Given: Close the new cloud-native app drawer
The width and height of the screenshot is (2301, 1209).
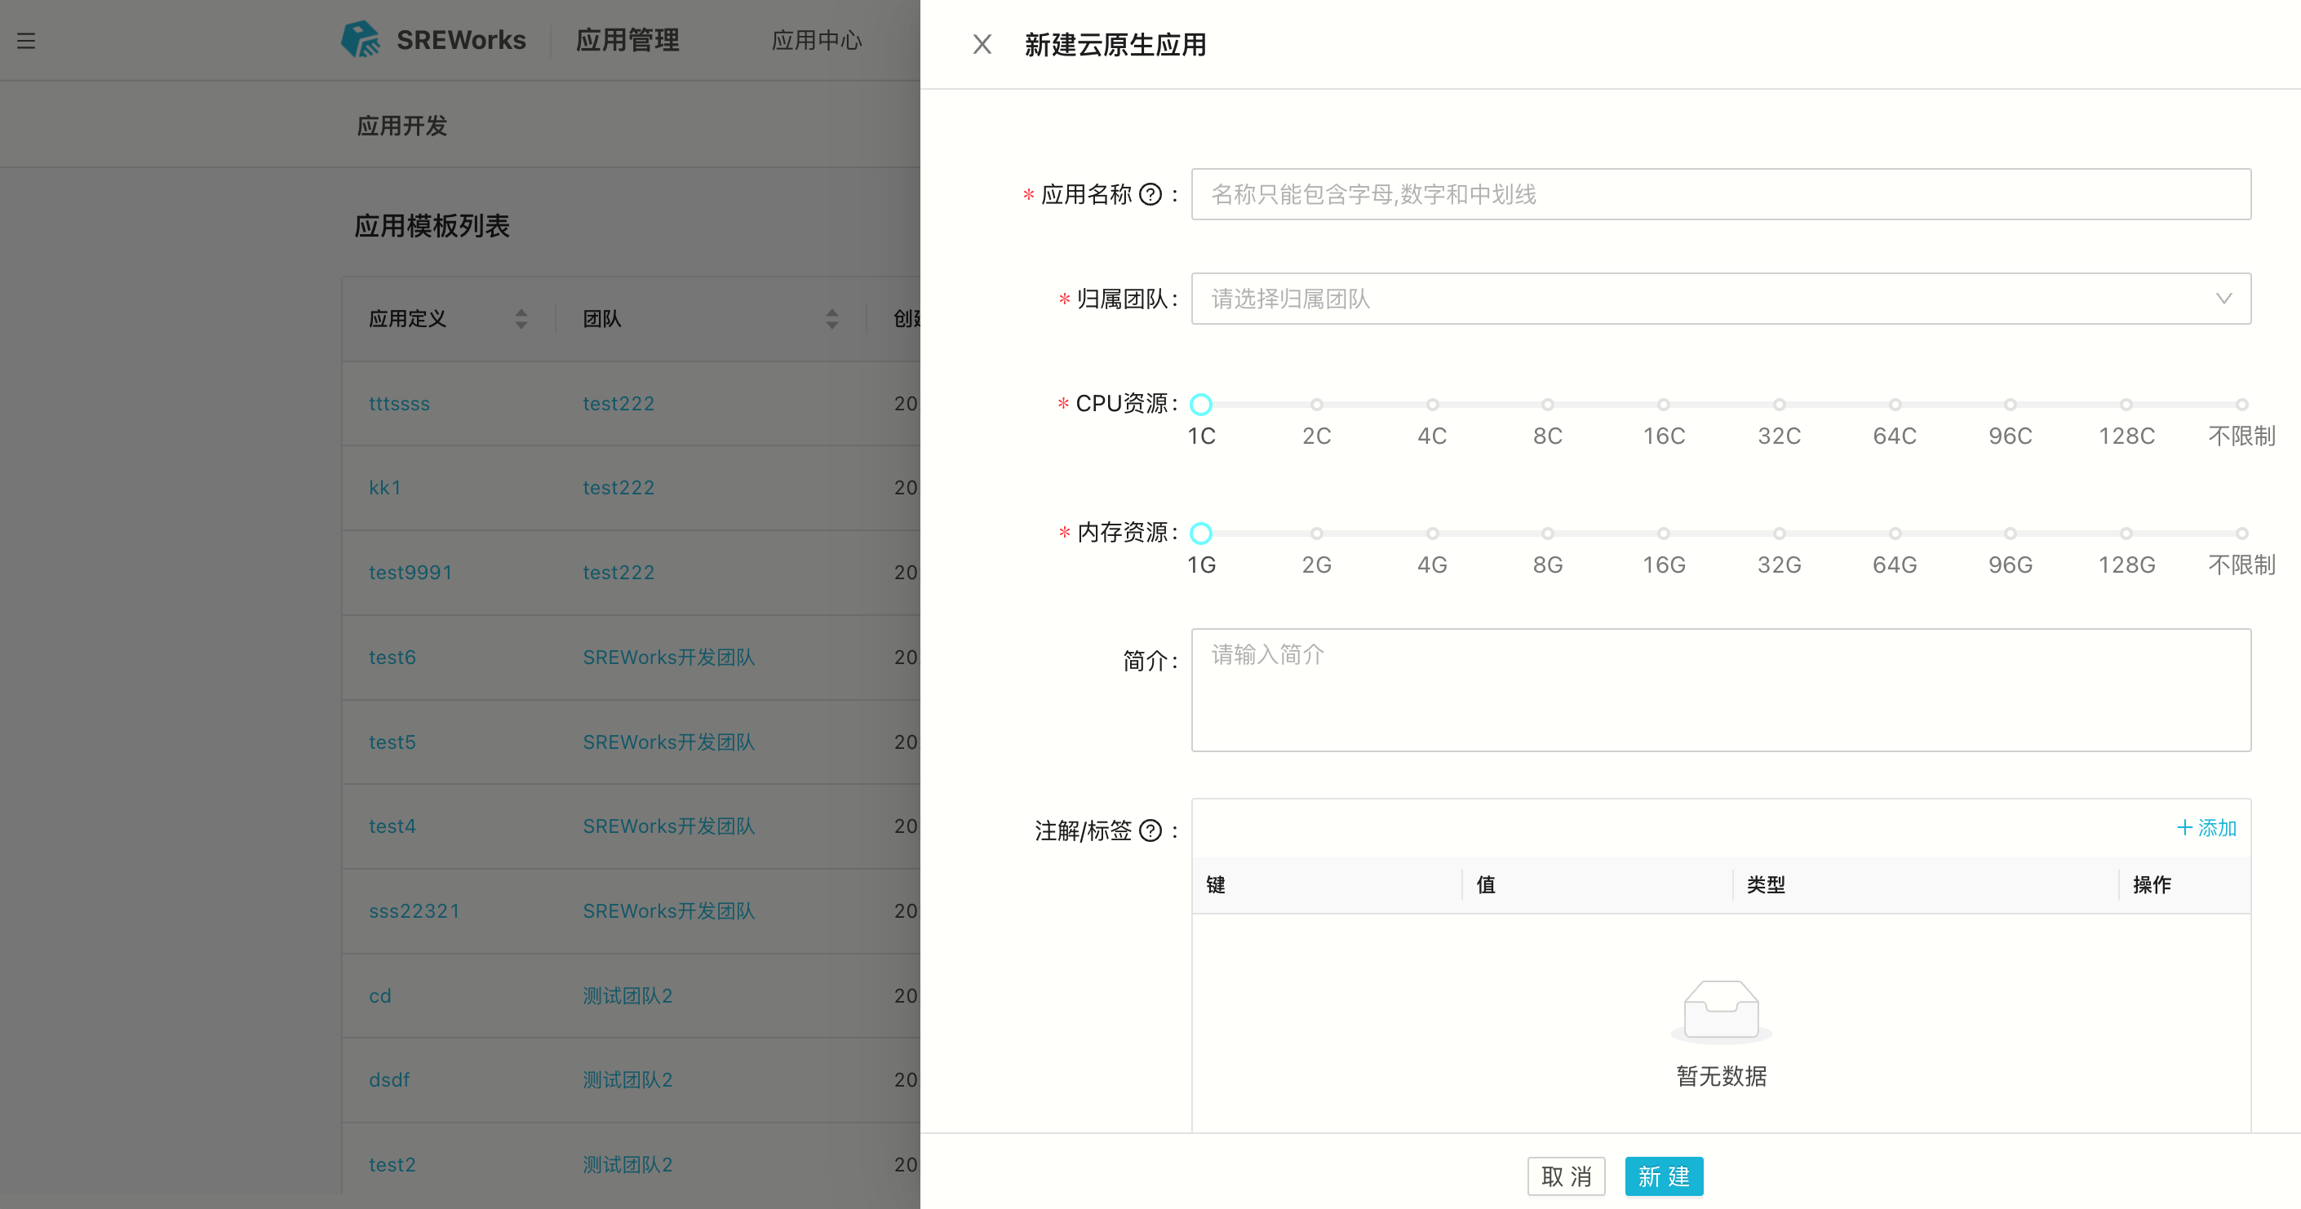Looking at the screenshot, I should [982, 45].
